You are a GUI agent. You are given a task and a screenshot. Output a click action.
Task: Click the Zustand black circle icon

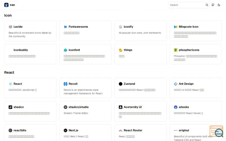[121, 84]
